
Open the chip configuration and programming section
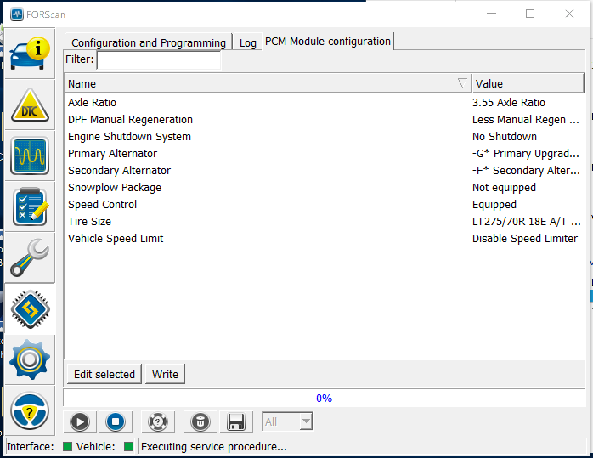point(30,309)
